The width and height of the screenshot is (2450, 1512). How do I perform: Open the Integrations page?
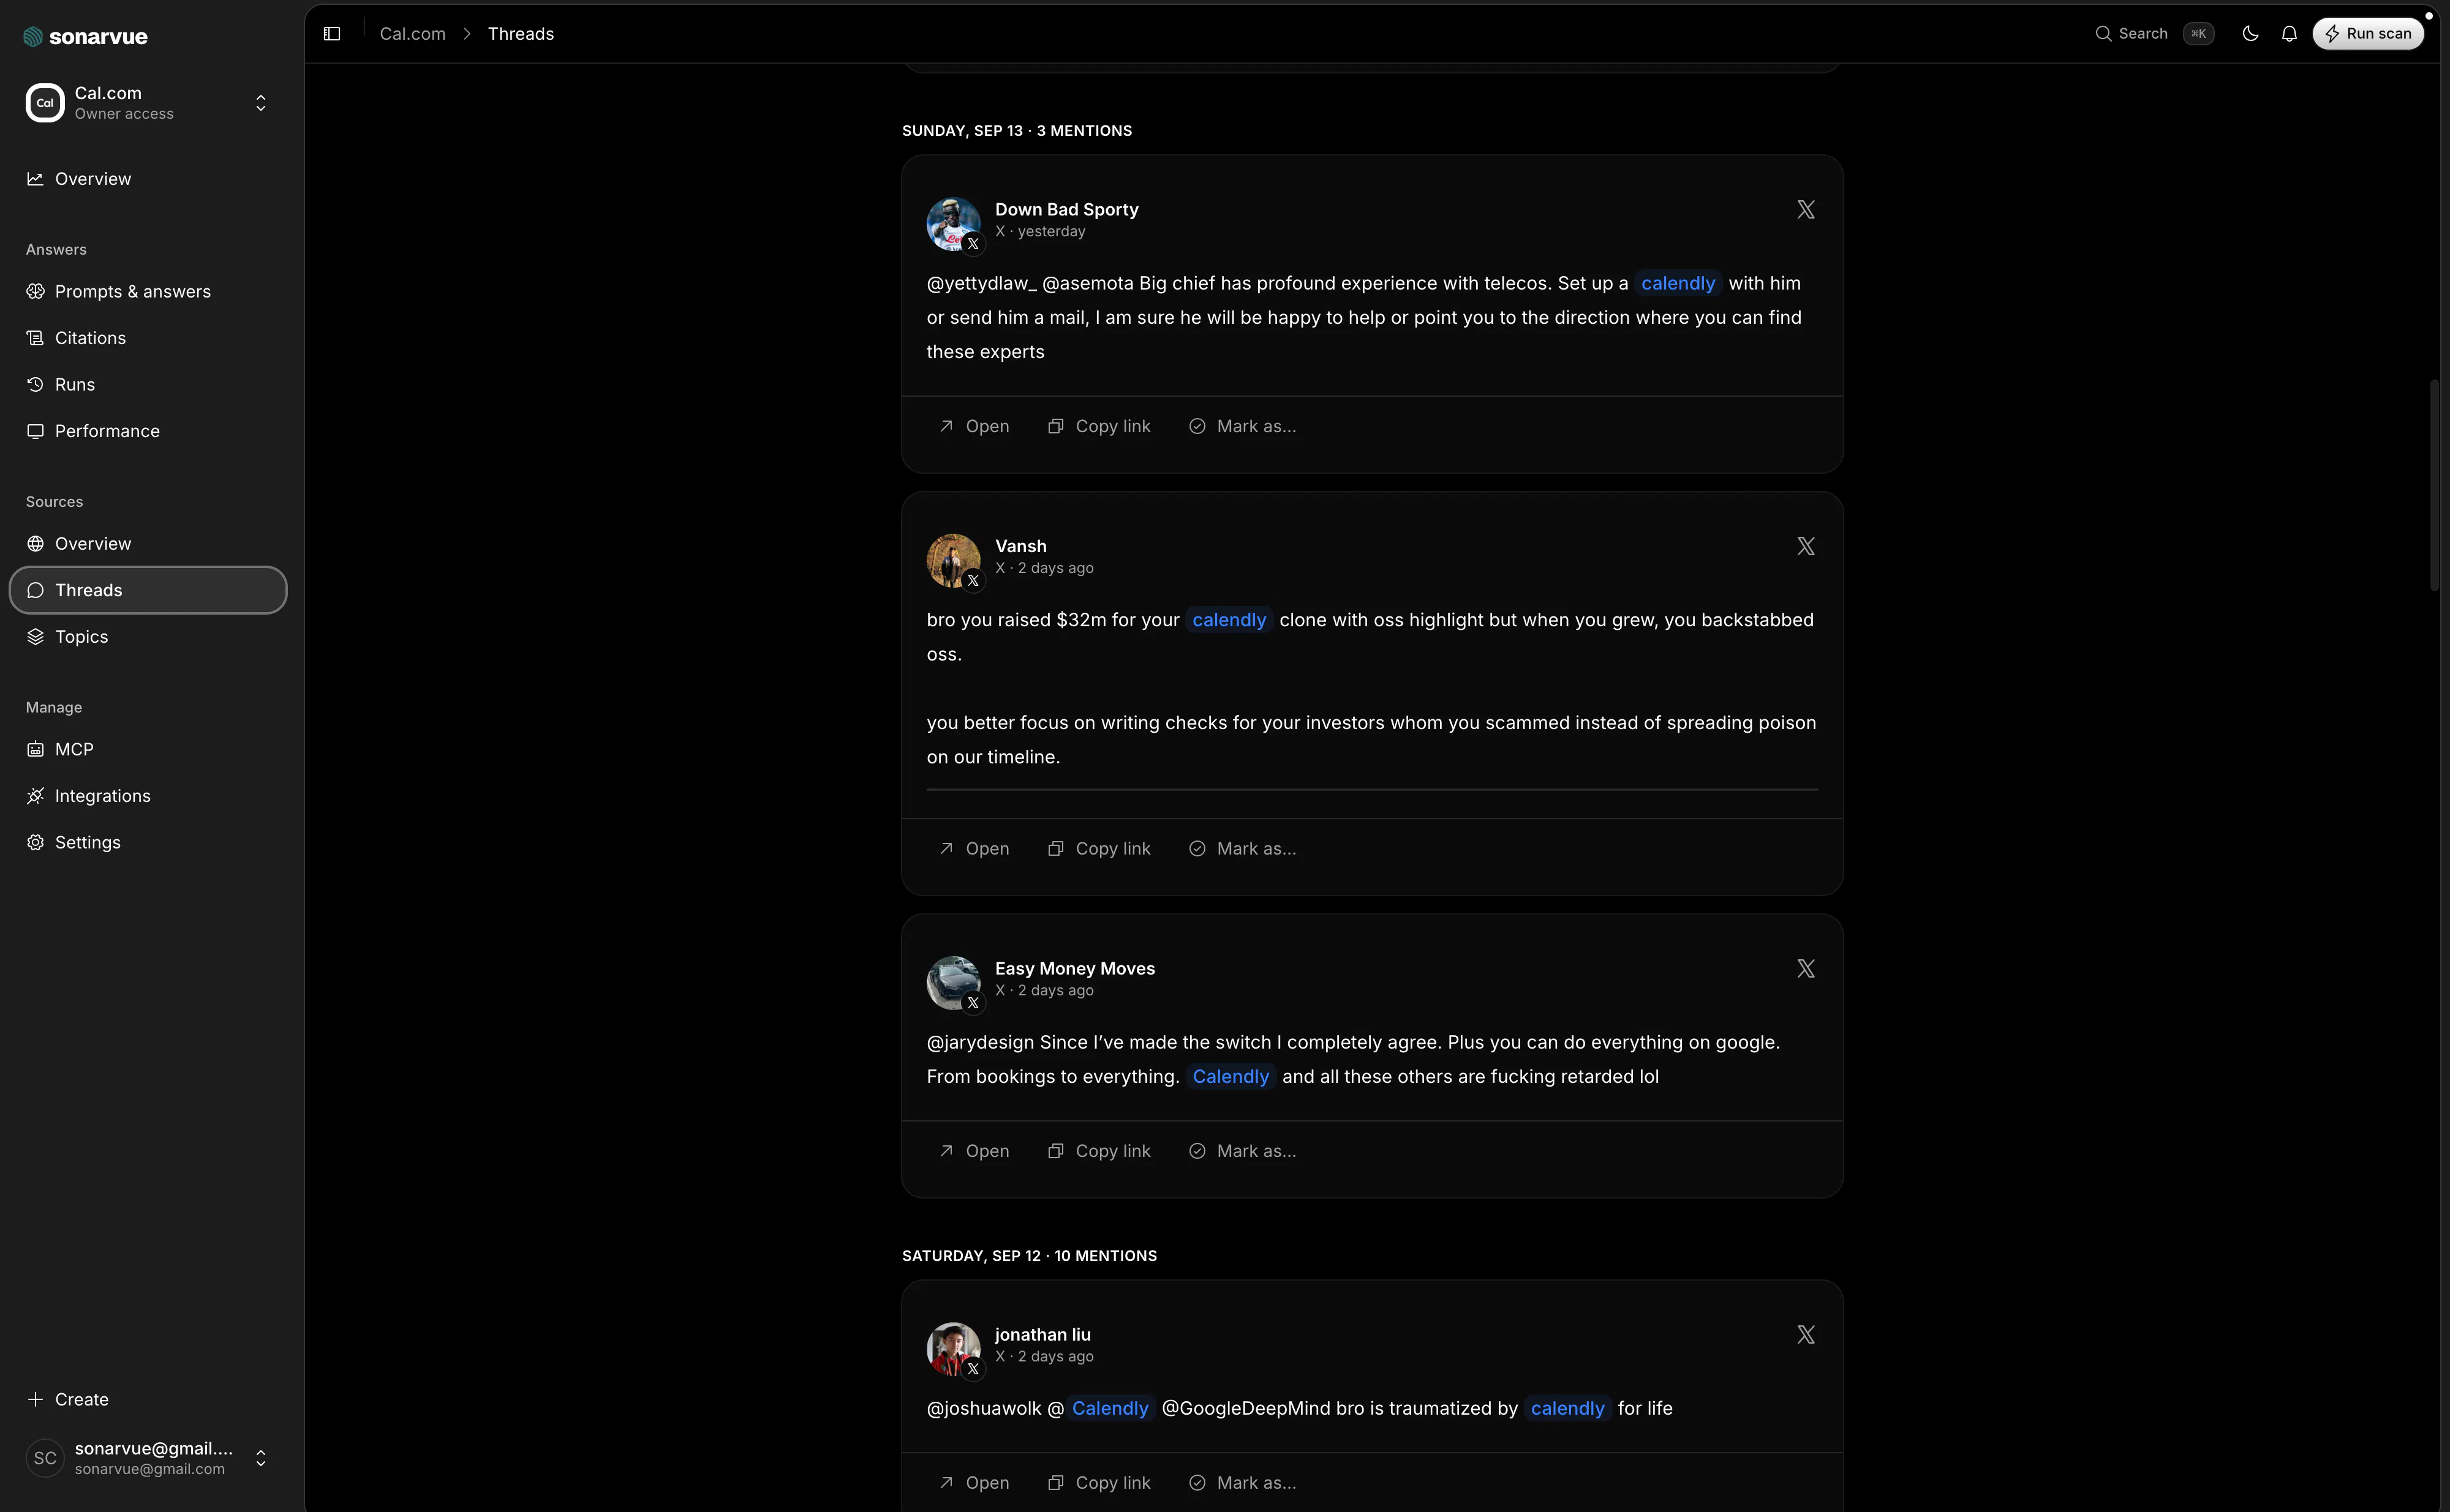click(x=148, y=796)
